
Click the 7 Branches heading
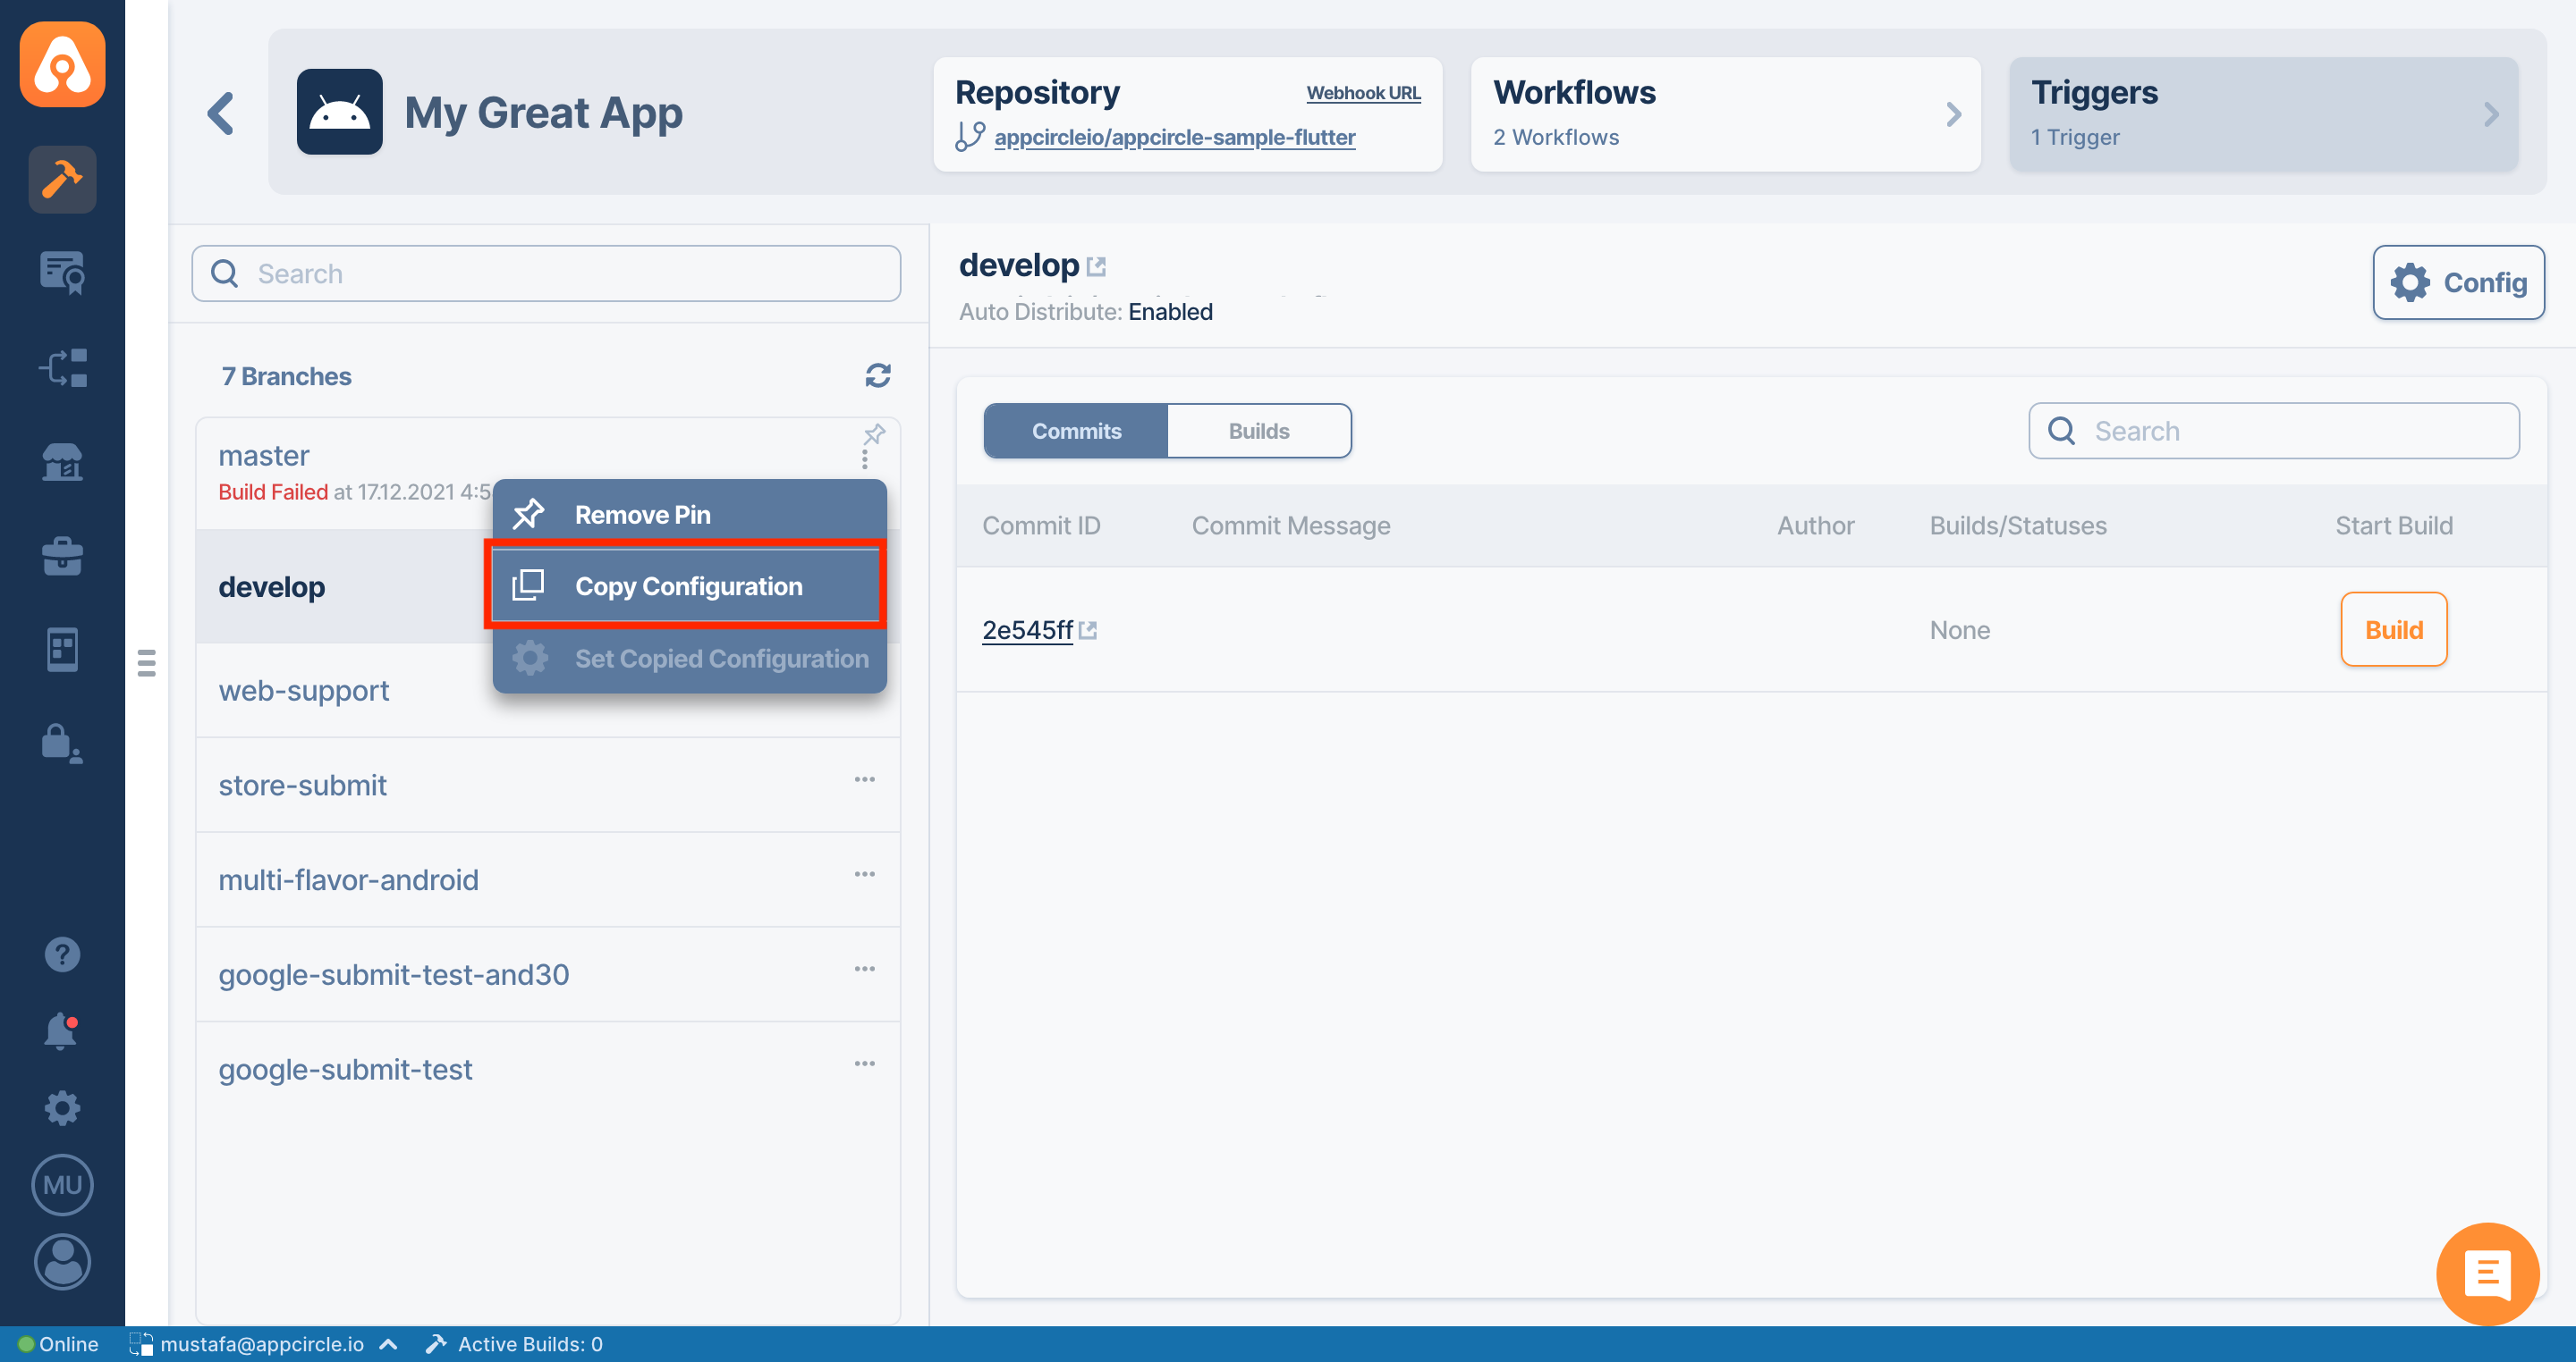click(286, 377)
